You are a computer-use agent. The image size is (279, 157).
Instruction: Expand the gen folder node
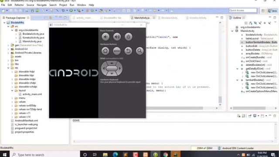point(8,45)
